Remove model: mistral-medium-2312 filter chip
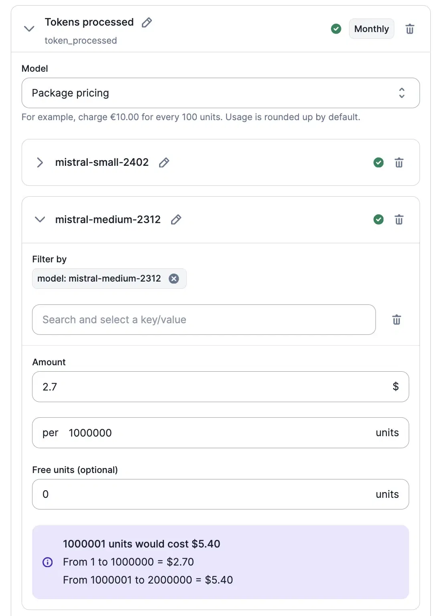 174,279
